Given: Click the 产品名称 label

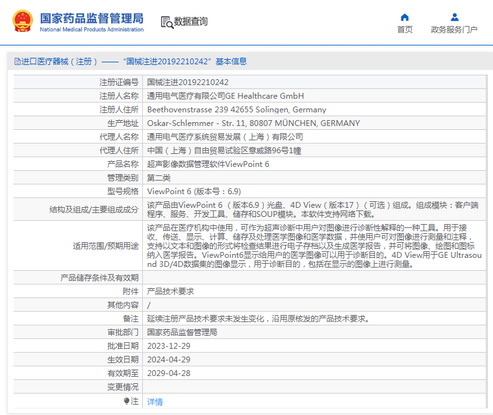Looking at the screenshot, I should pos(123,164).
